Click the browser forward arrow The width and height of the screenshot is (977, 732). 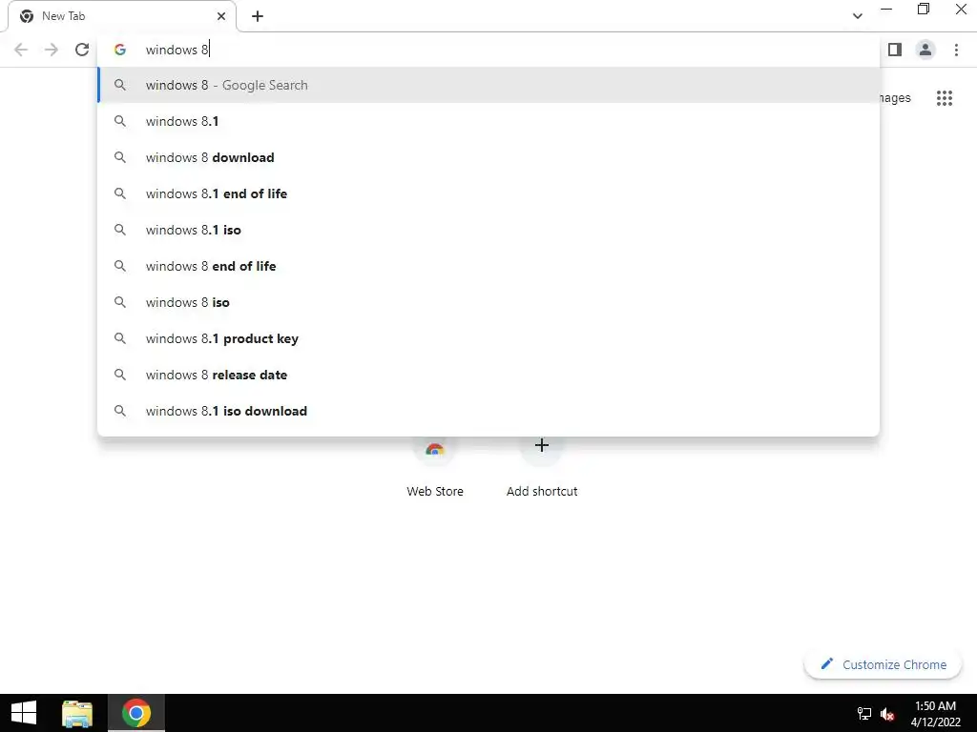[x=52, y=50]
